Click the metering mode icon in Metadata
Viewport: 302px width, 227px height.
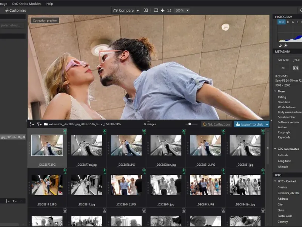pos(296,68)
